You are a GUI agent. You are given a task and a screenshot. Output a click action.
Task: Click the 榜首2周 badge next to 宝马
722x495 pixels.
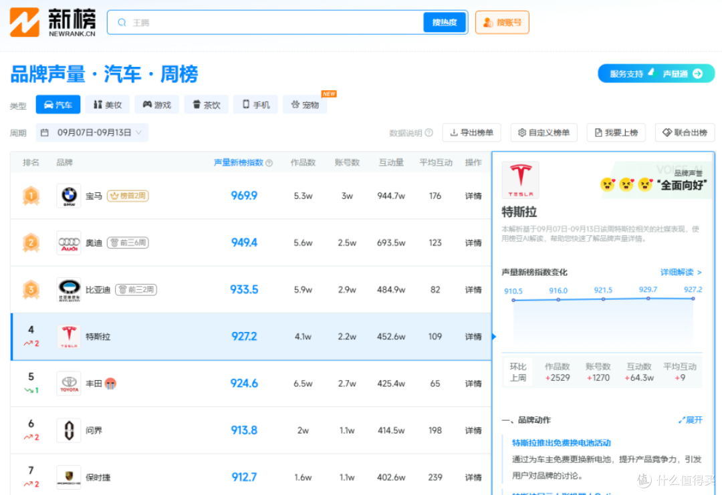click(128, 196)
